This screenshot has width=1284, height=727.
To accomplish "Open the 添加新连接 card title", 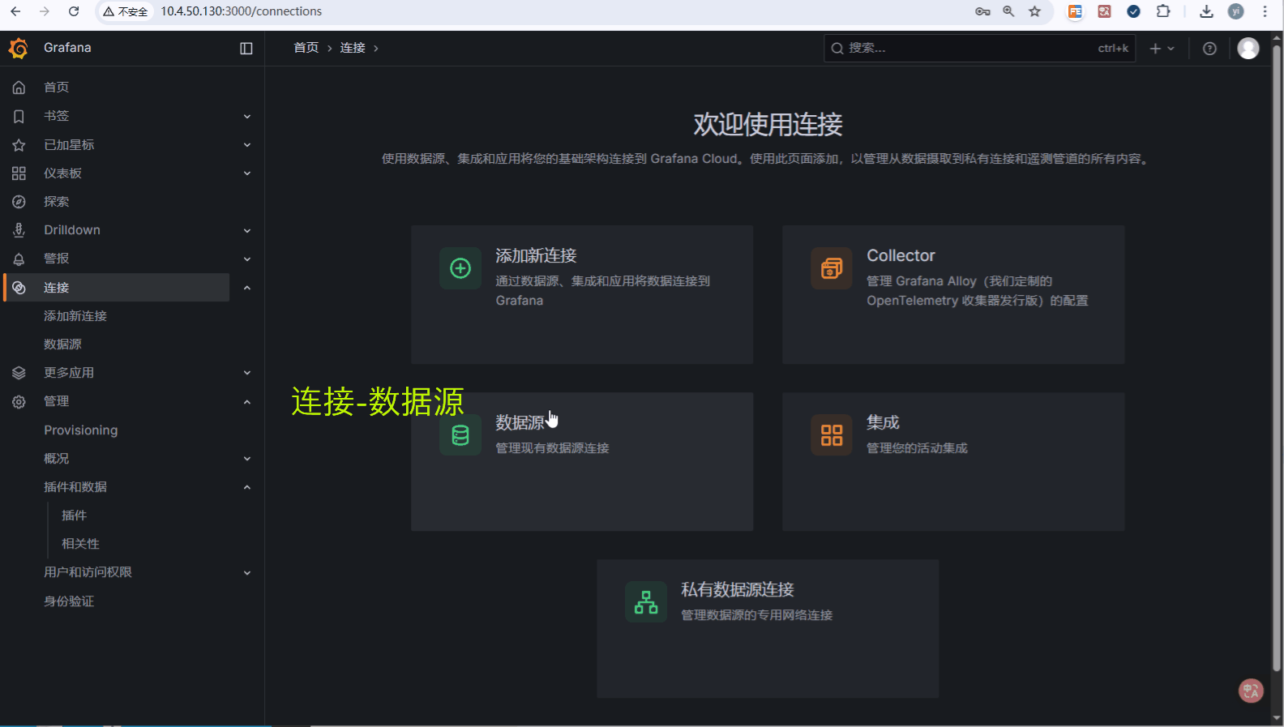I will point(536,256).
